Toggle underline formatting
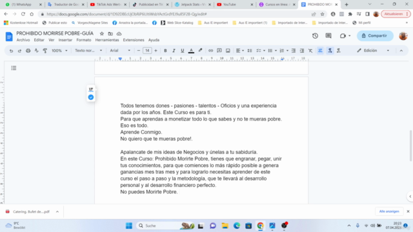The image size is (413, 232). [182, 50]
